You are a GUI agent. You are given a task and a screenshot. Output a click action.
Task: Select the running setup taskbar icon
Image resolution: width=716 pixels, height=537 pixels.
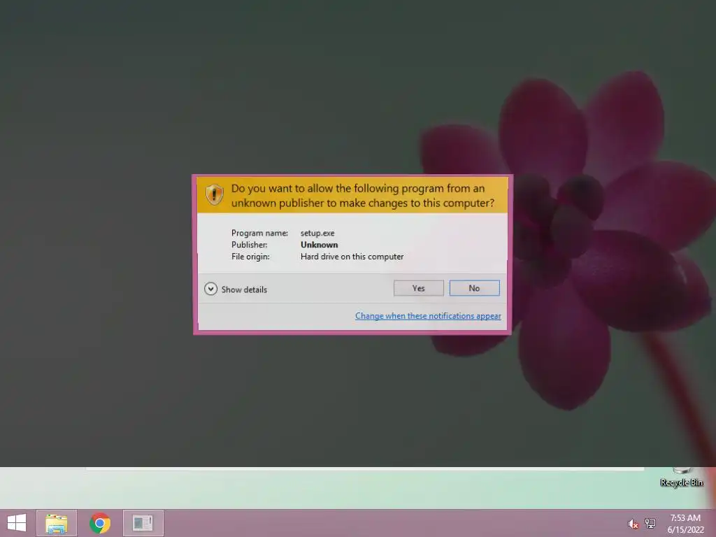(143, 523)
